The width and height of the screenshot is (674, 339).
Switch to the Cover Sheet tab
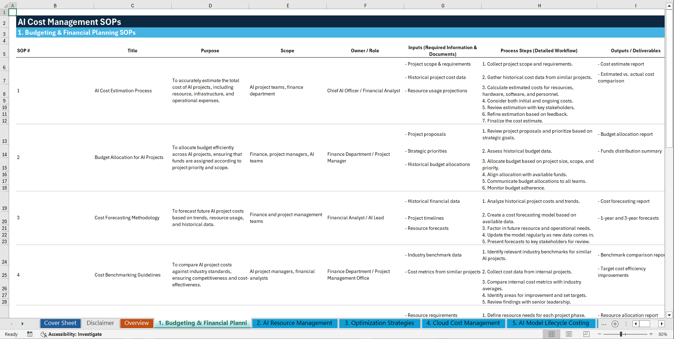(x=60, y=323)
